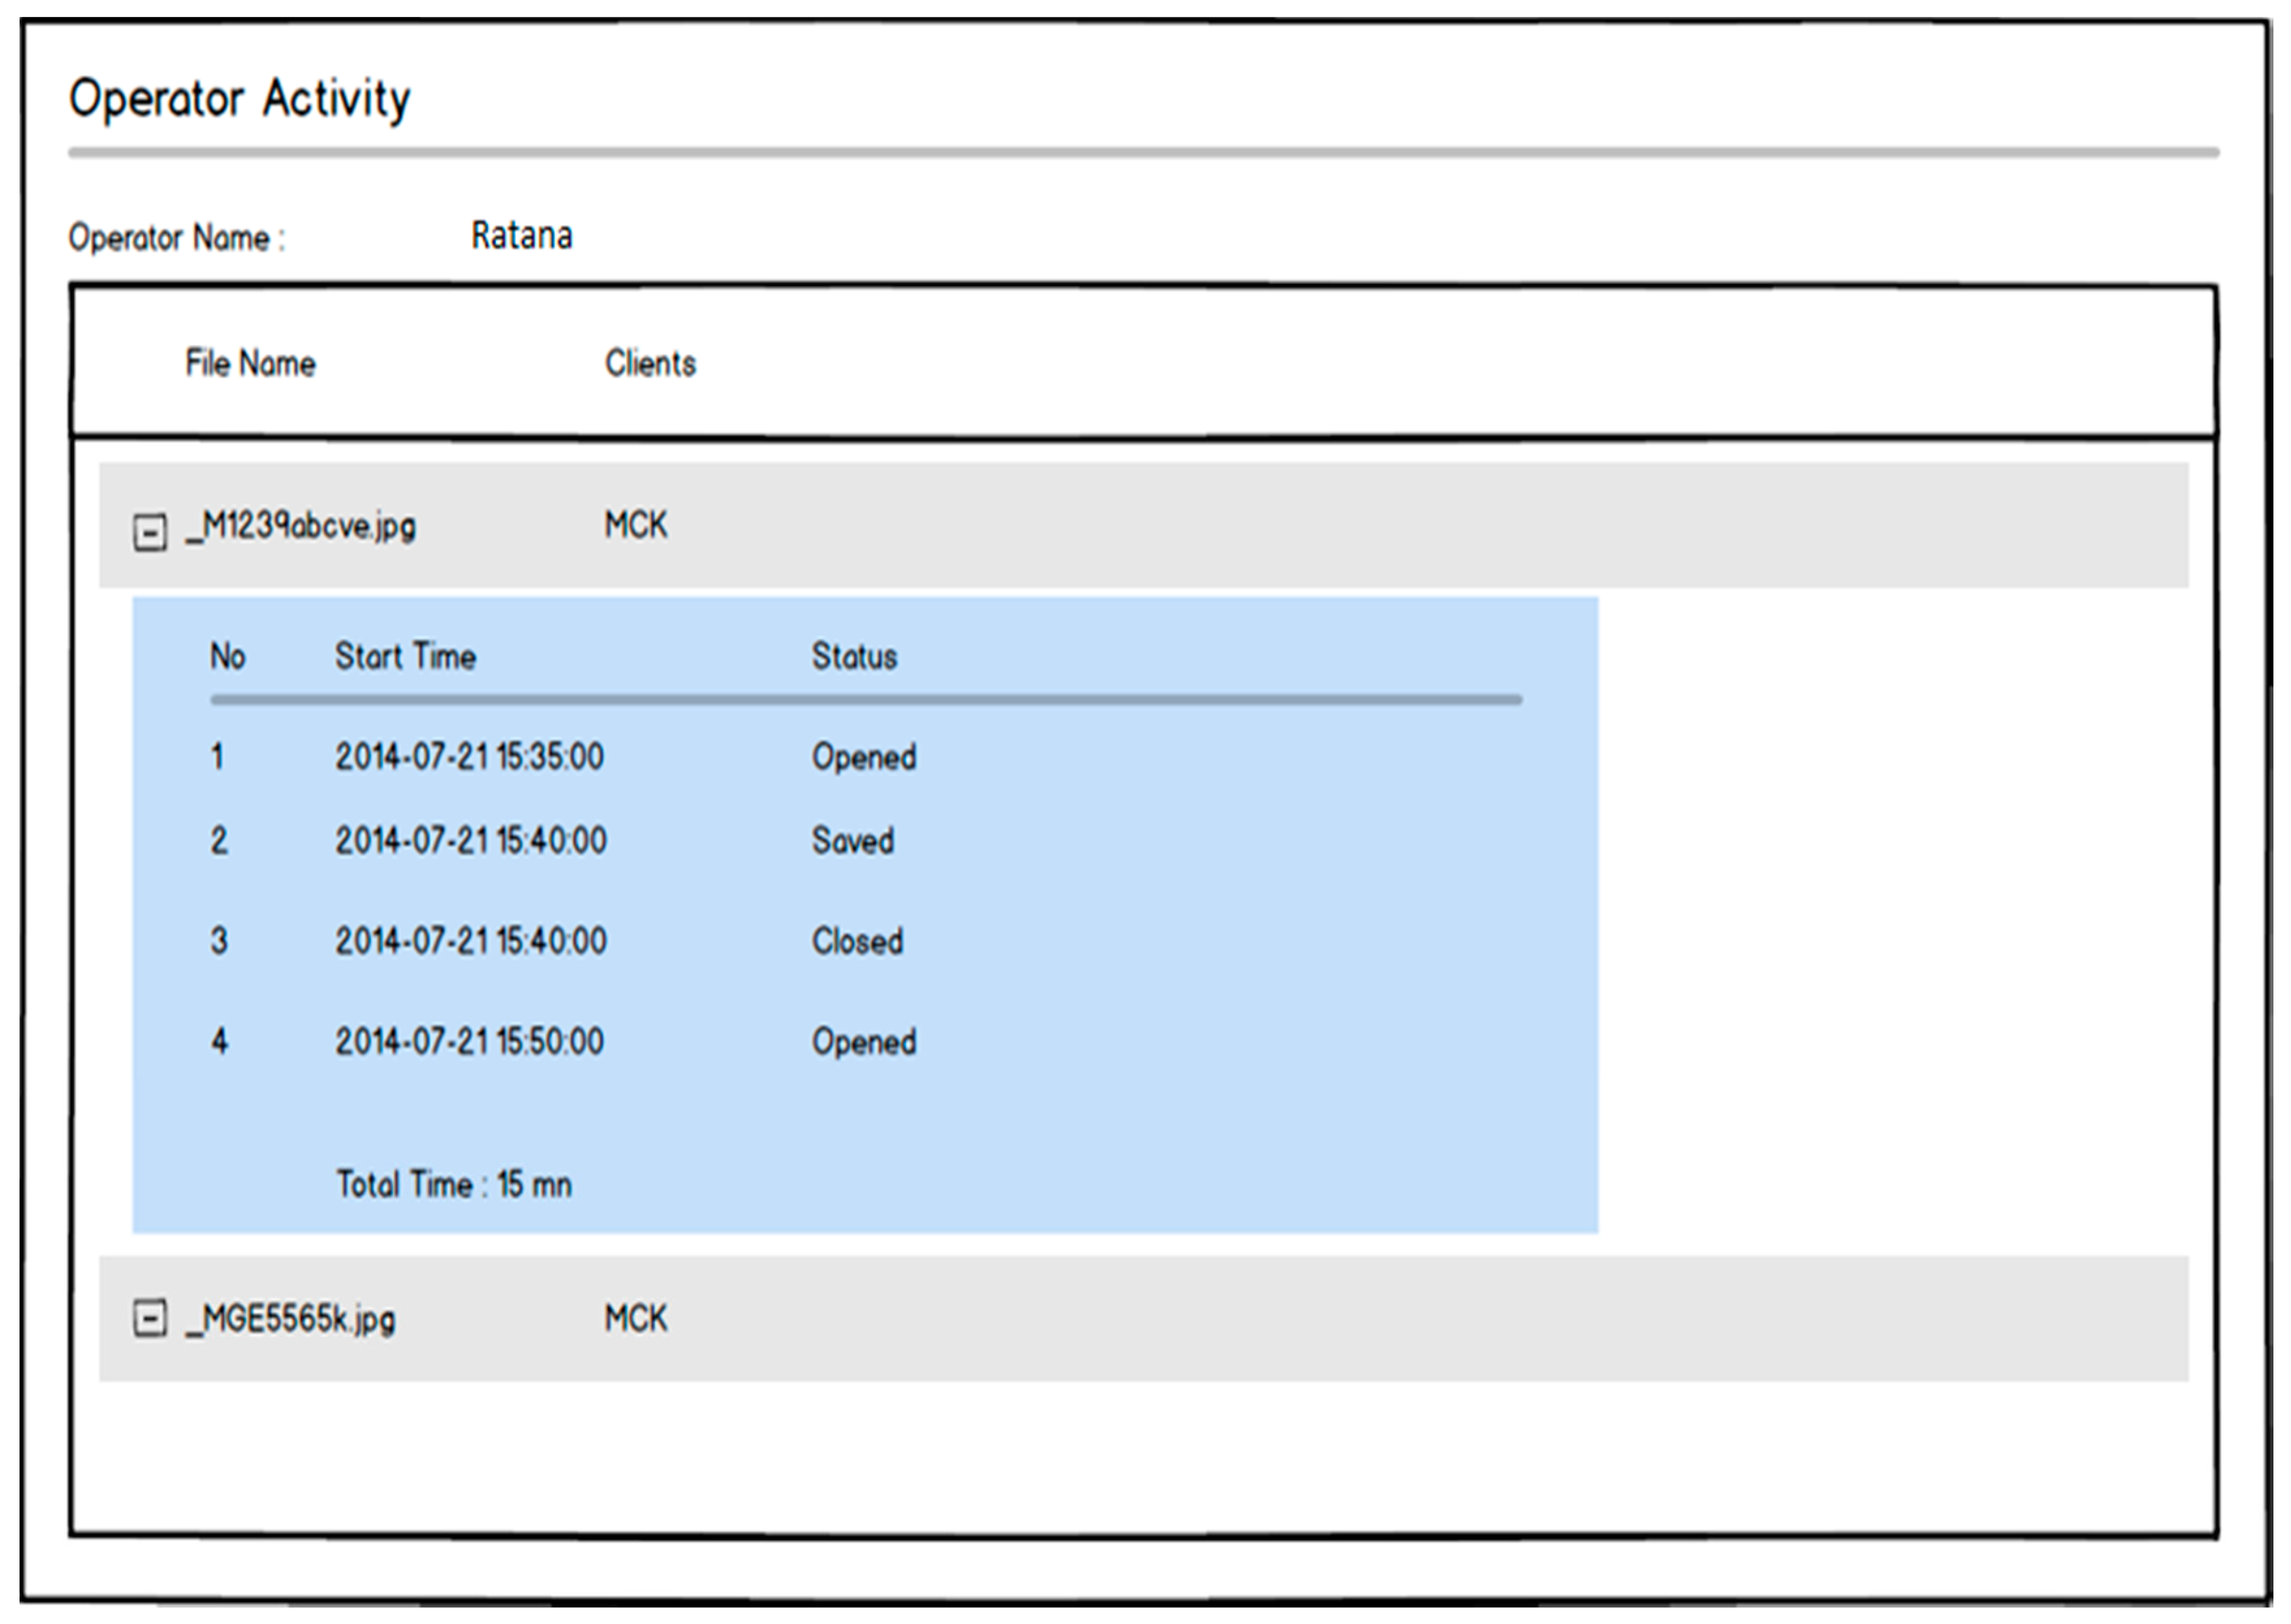
Task: Collapse the _M1239abcve.jpg row
Action: pyautogui.click(x=150, y=532)
